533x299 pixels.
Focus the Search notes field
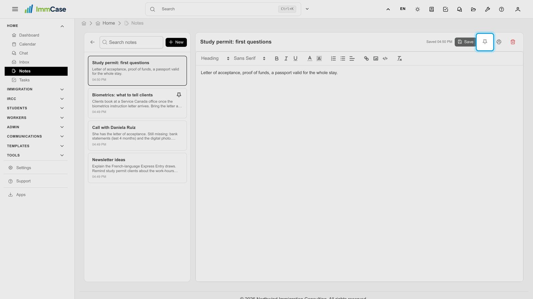[131, 42]
